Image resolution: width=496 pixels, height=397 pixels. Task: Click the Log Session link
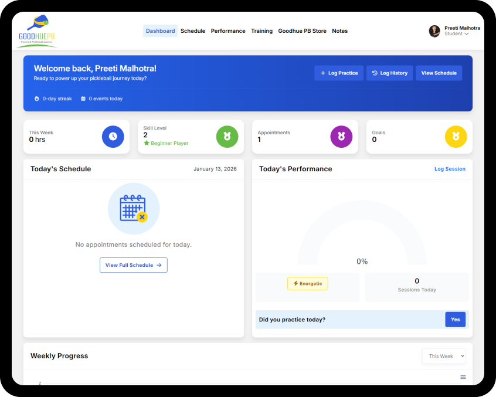point(450,169)
